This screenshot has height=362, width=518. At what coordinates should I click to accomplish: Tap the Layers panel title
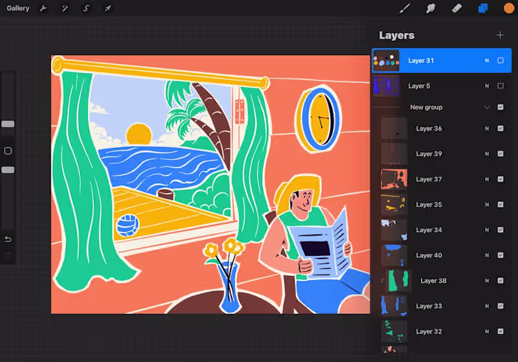tap(396, 35)
